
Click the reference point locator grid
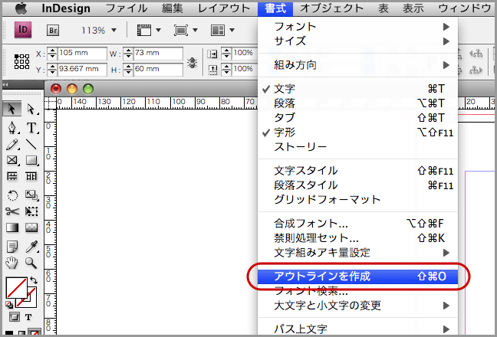click(x=21, y=61)
